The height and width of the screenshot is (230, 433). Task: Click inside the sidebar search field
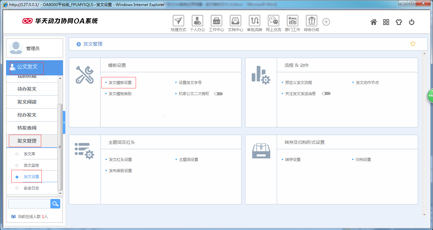click(x=29, y=203)
